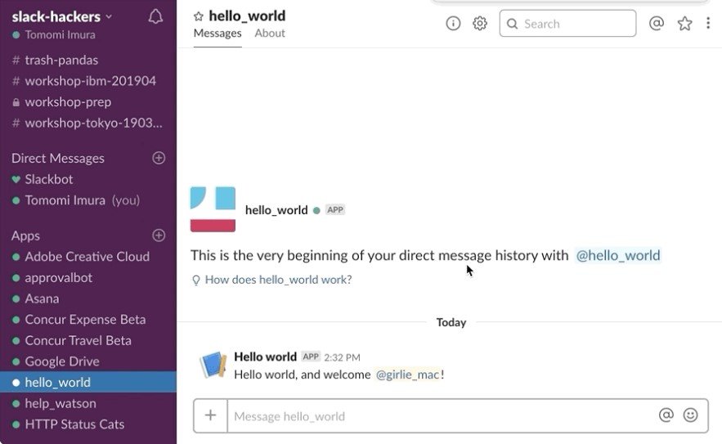This screenshot has height=444, width=722.
Task: Open starred items in header
Action: 685,24
